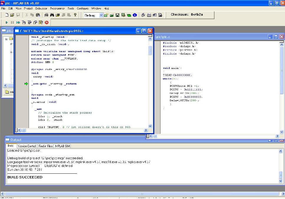Click the make gear icon
The image size is (285, 199).
pyautogui.click(x=143, y=15)
